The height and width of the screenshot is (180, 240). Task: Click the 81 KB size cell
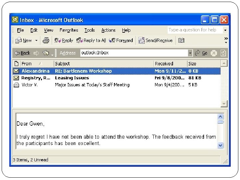(x=195, y=78)
